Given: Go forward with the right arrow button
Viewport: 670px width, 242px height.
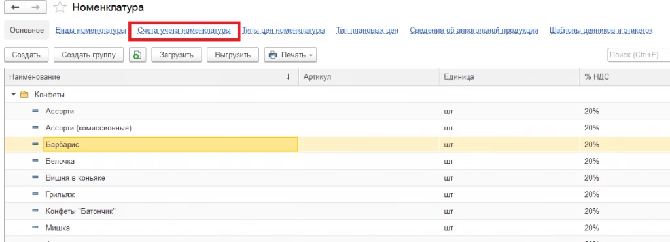Looking at the screenshot, I should tap(37, 7).
